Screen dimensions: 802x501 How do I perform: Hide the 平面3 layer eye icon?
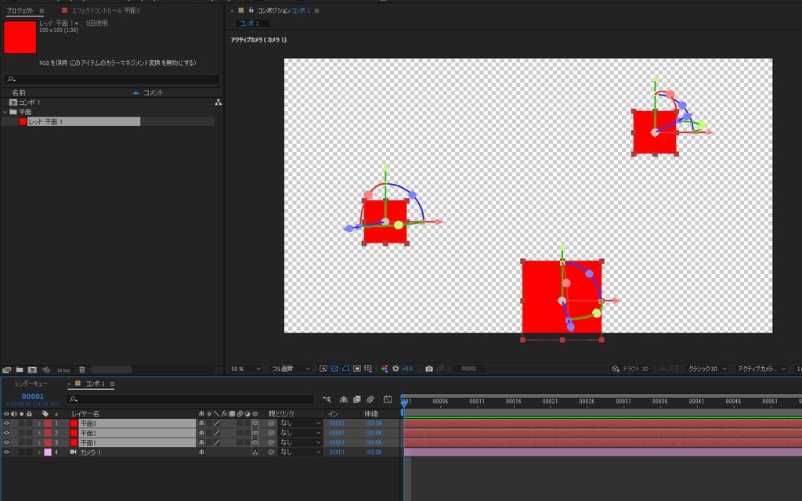6,424
